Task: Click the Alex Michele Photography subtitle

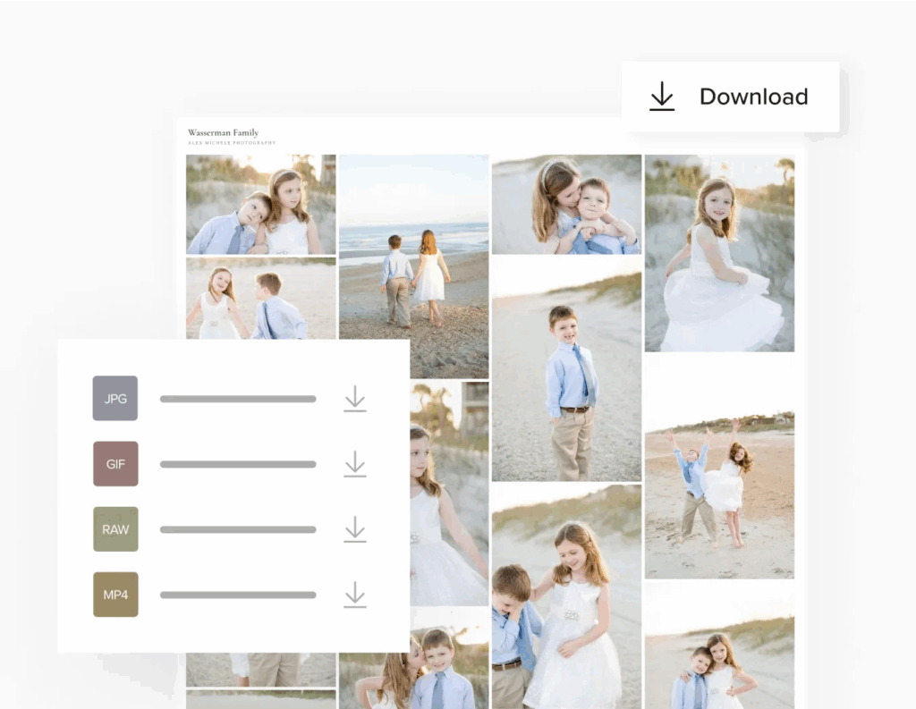Action: (232, 143)
